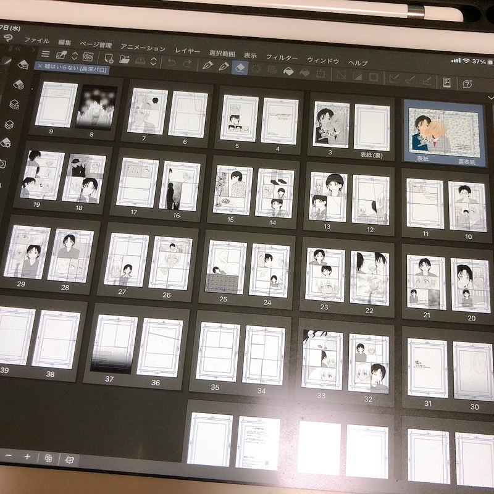Toggle snap to grid icon
Image resolution: width=494 pixels, height=494 pixels.
click(x=426, y=81)
